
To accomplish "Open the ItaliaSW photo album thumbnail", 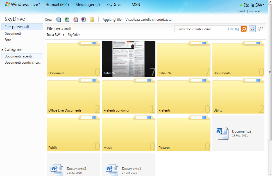I will tap(128, 59).
